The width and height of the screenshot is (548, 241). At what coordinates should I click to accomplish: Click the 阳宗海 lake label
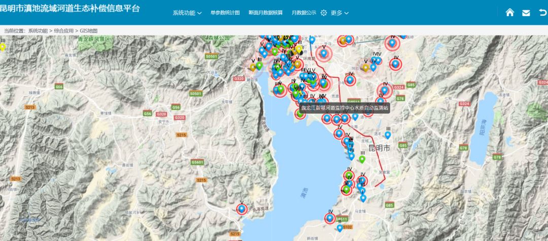[484, 127]
